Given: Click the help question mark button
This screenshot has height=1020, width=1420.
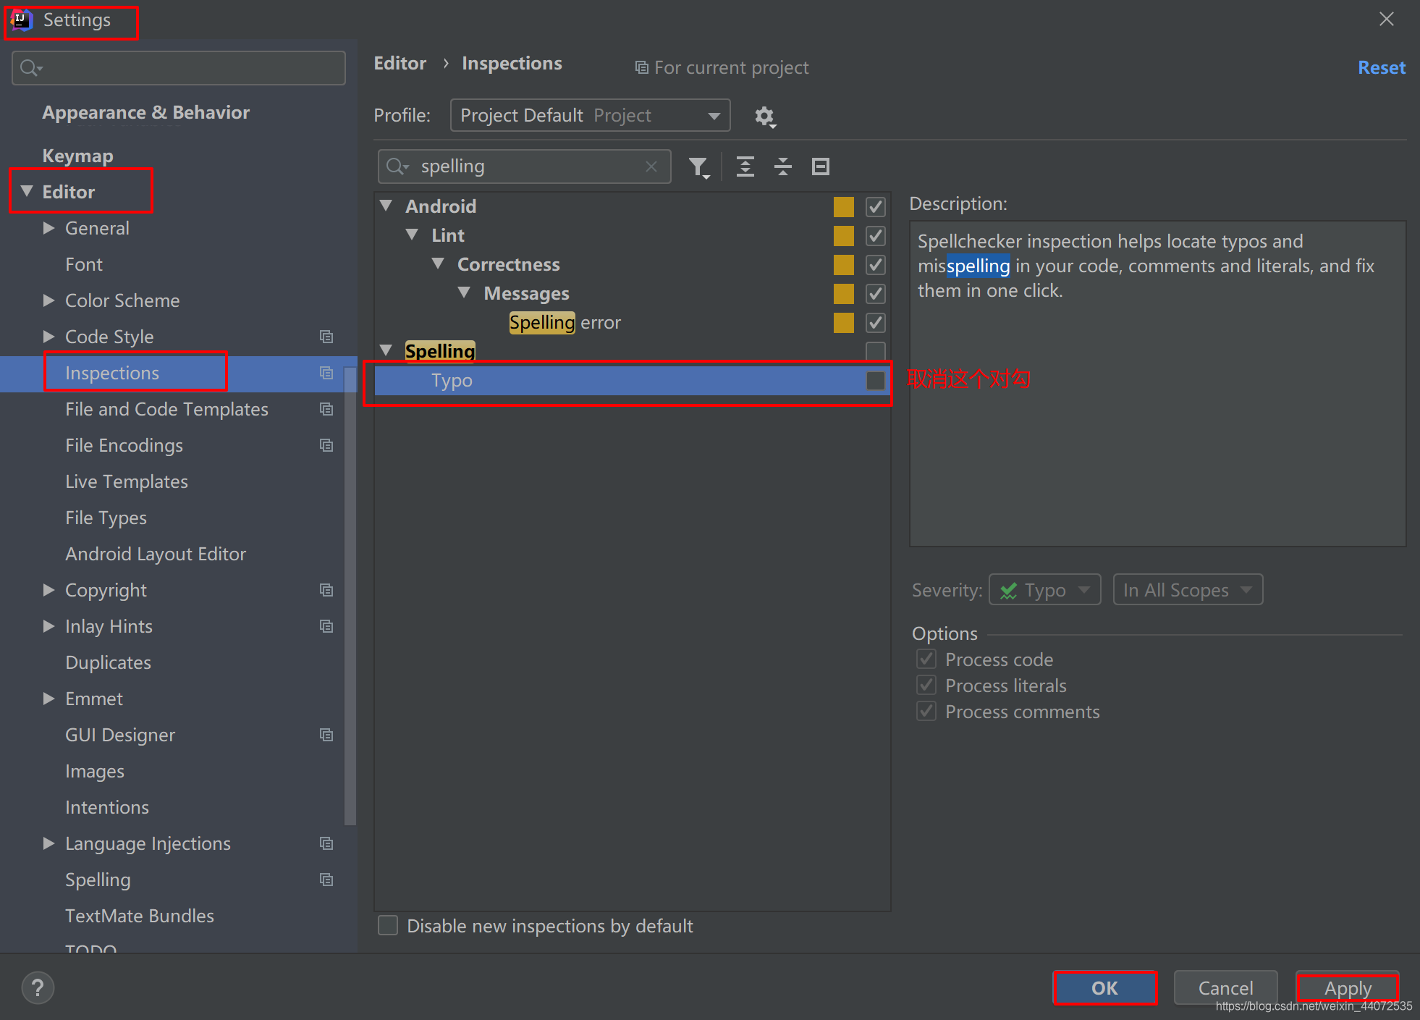Looking at the screenshot, I should point(38,987).
